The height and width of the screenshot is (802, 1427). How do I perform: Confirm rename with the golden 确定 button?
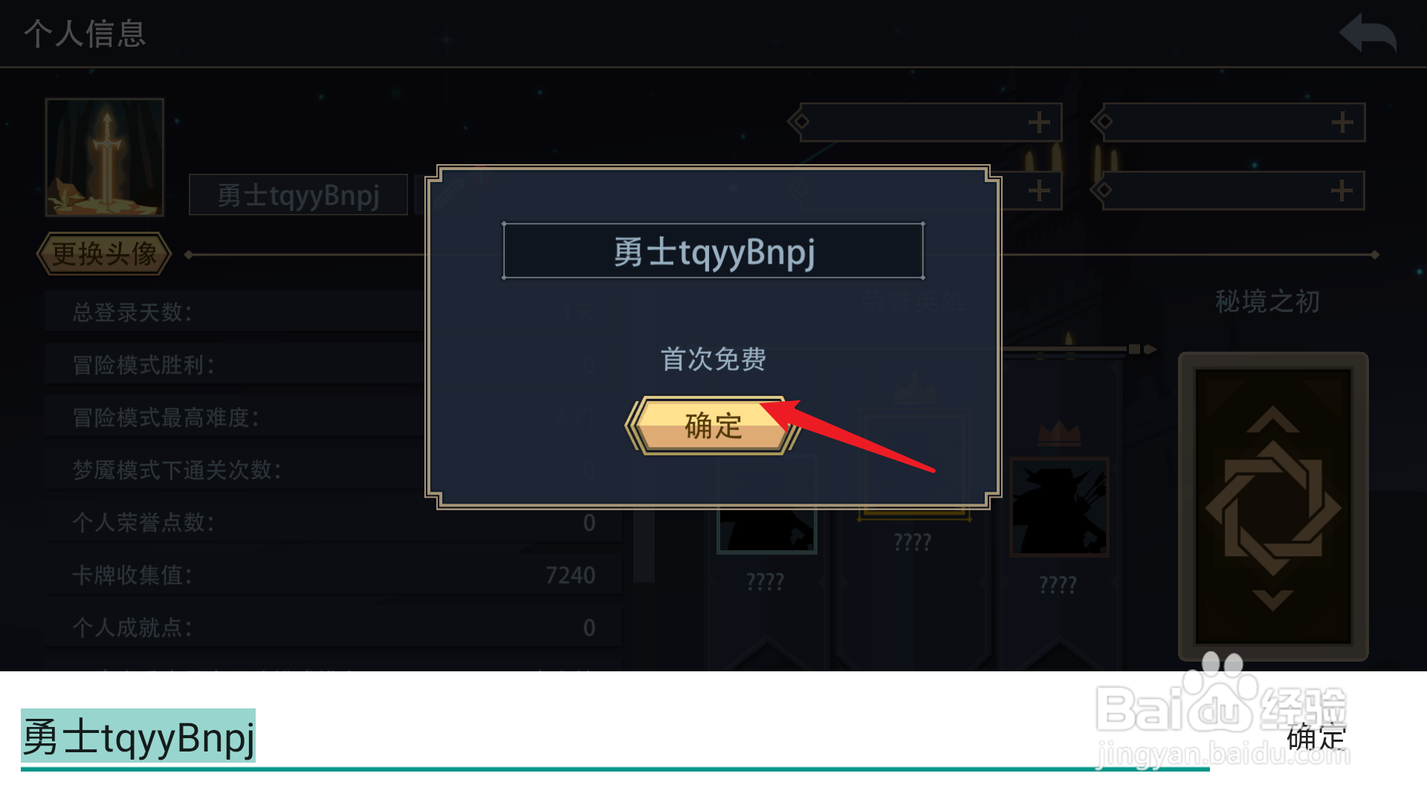712,426
